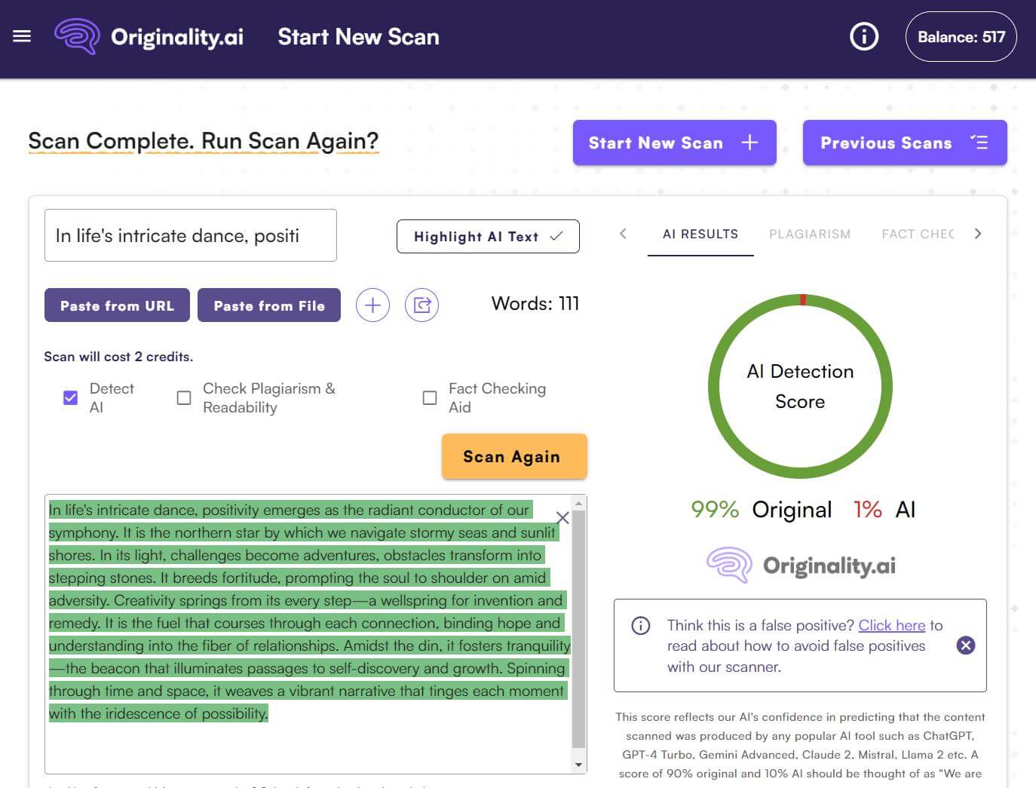
Task: Click the text area scrollbar thumb
Action: pos(578,628)
